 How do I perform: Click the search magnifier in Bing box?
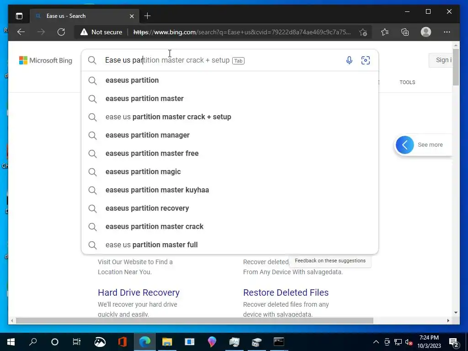coord(92,60)
